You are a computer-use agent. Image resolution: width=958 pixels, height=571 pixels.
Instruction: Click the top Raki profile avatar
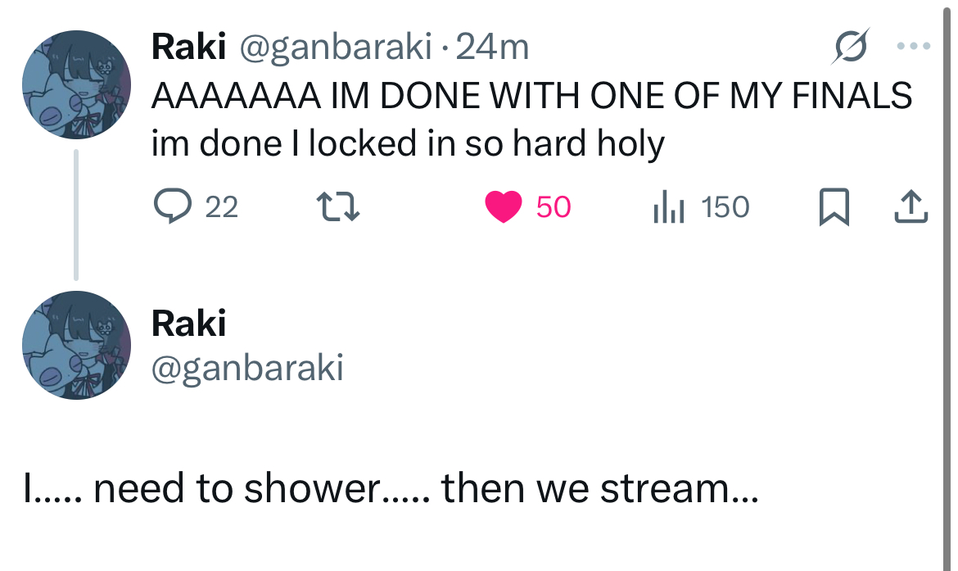click(75, 85)
